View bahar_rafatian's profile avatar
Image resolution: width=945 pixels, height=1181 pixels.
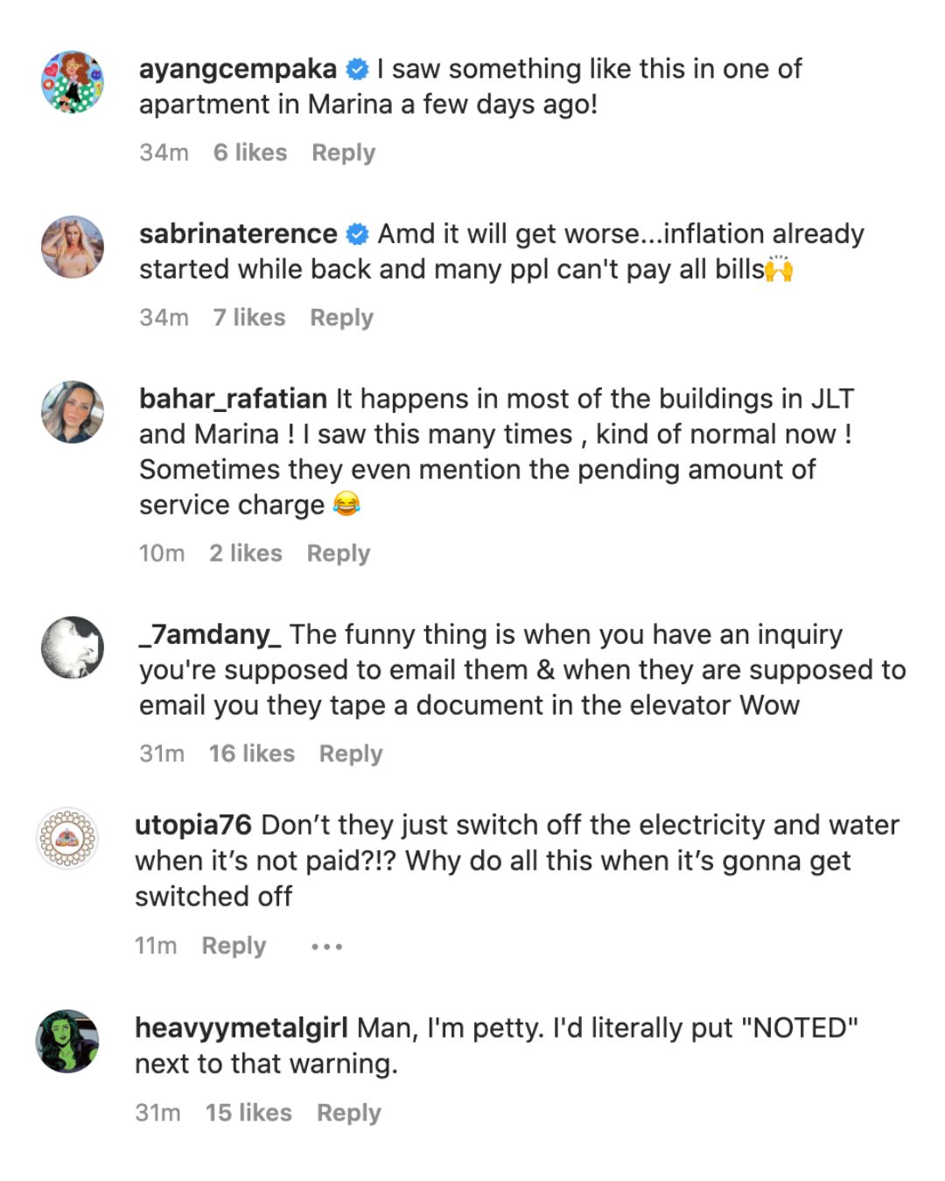73,412
